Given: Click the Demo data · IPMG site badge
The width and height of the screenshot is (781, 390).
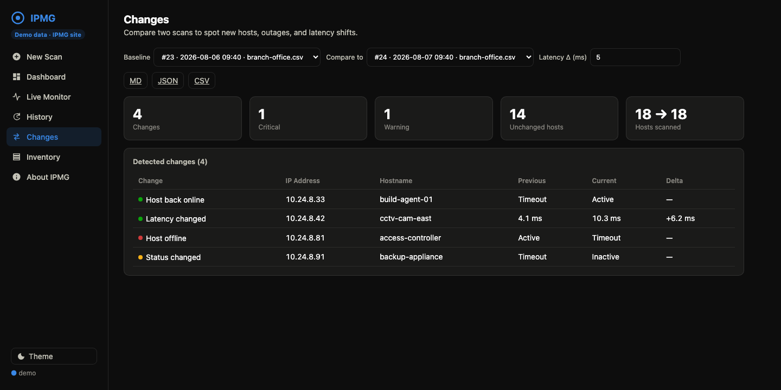Looking at the screenshot, I should [x=48, y=35].
